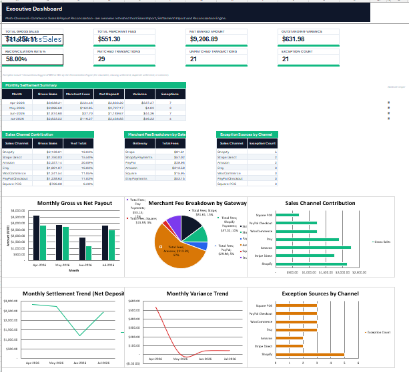The width and height of the screenshot is (409, 372).
Task: Click the purple Etsy Payments pie slice
Action: [175, 223]
